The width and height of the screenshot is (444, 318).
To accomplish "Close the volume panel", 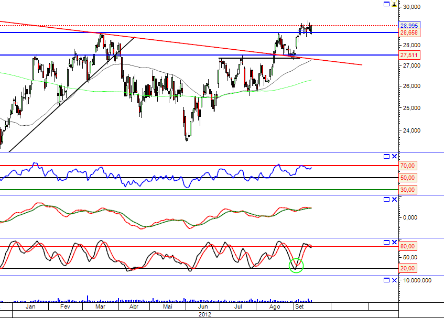I will coord(394,280).
